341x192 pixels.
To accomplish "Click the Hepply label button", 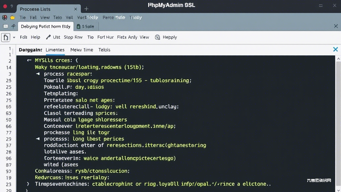I will [170, 37].
